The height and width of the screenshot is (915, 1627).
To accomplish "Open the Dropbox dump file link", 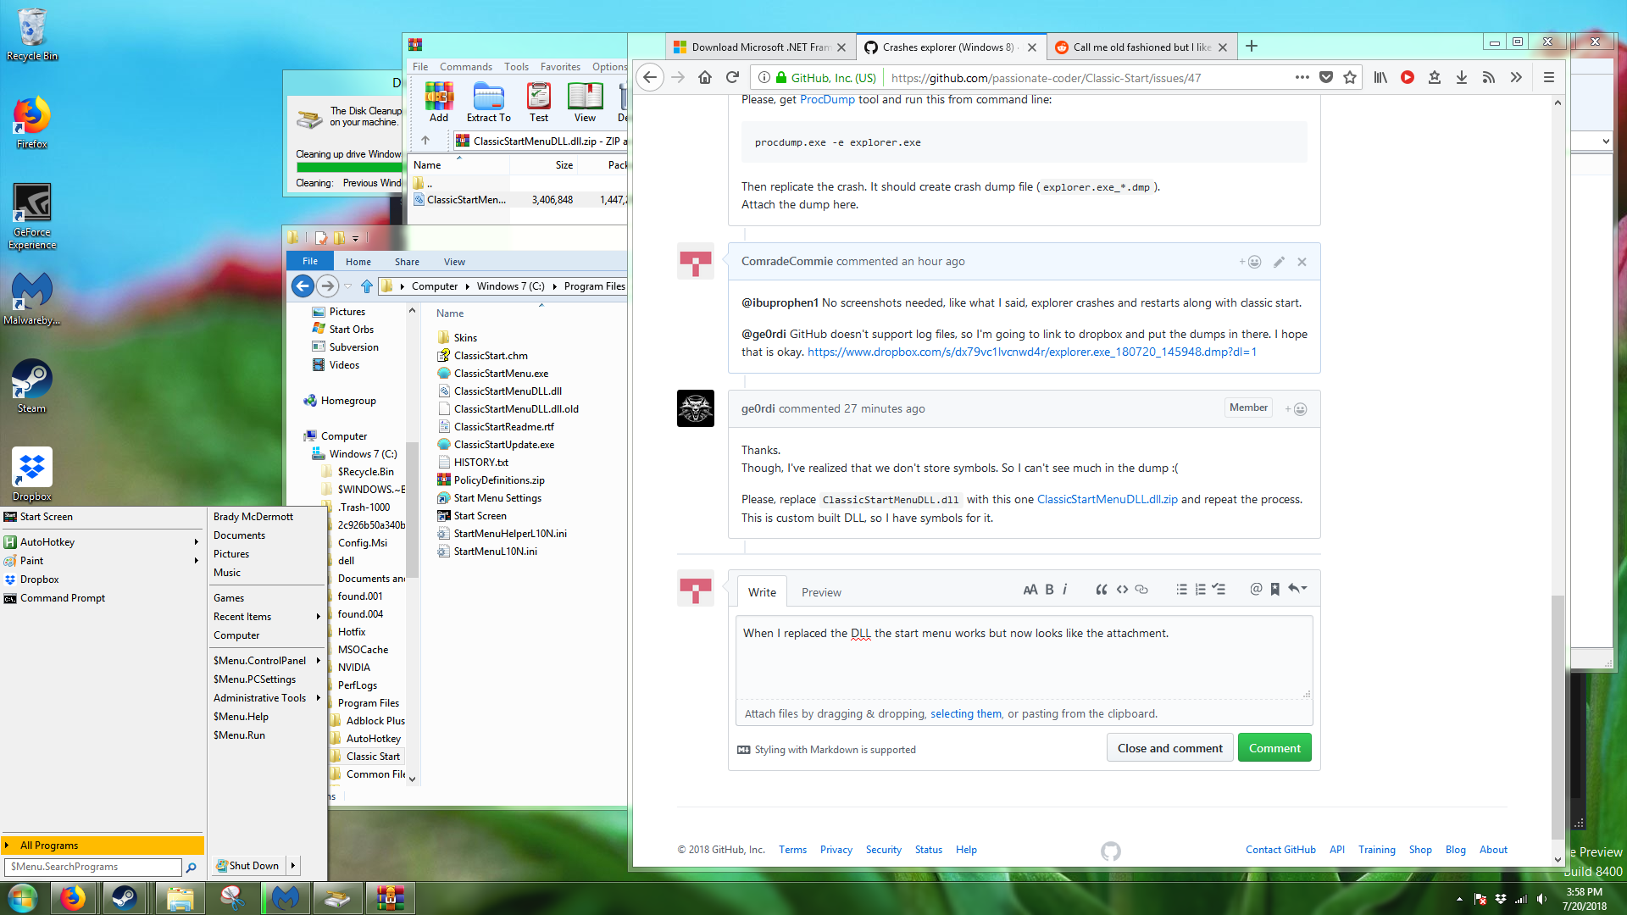I will click(x=1032, y=352).
